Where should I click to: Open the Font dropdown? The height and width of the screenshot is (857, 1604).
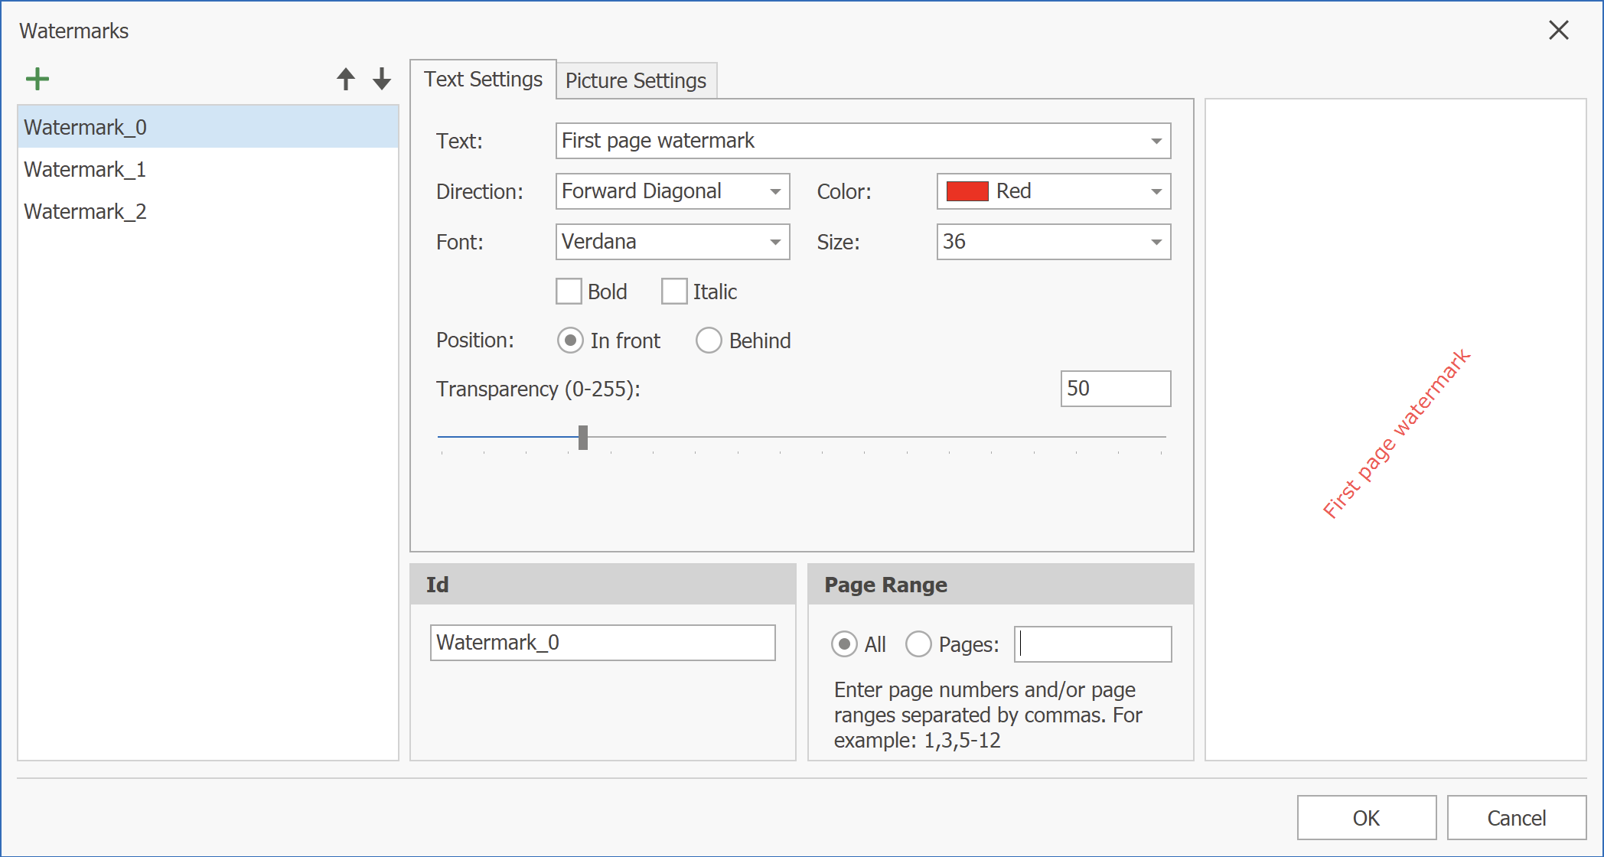click(x=775, y=242)
